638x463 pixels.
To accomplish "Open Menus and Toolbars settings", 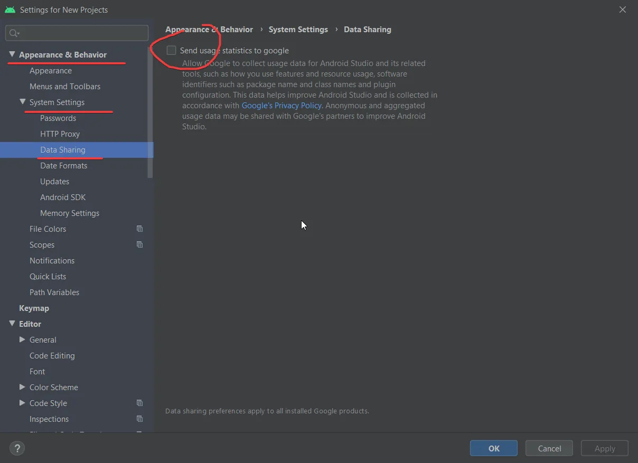I will point(65,86).
